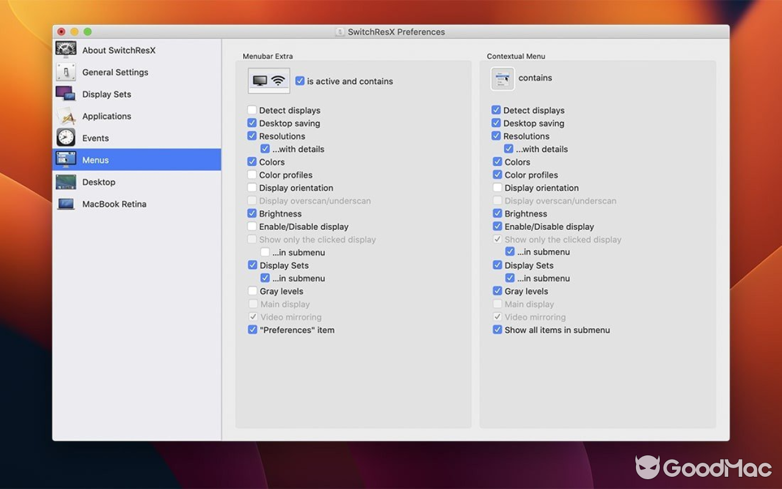Uncheck Desktop saving in Contextual Menu
This screenshot has height=489, width=782.
point(497,123)
